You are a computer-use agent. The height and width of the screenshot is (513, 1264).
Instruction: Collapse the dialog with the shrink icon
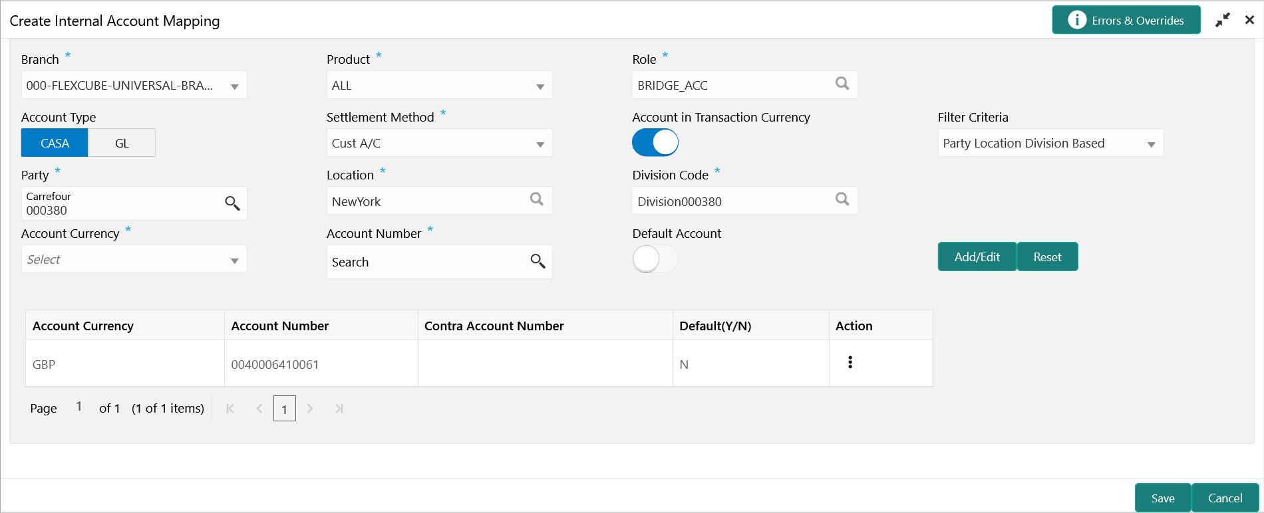click(x=1223, y=21)
